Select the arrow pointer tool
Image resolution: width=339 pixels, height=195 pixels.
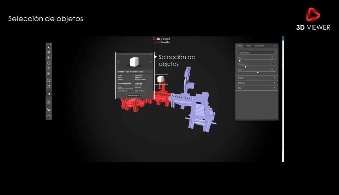click(x=49, y=48)
